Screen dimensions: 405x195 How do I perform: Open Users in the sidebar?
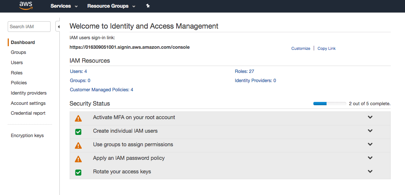coord(17,63)
